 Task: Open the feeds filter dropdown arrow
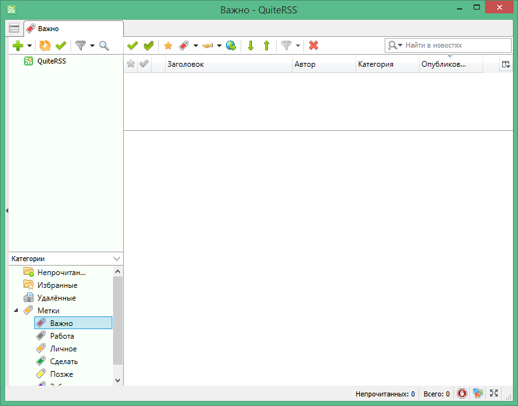point(92,46)
